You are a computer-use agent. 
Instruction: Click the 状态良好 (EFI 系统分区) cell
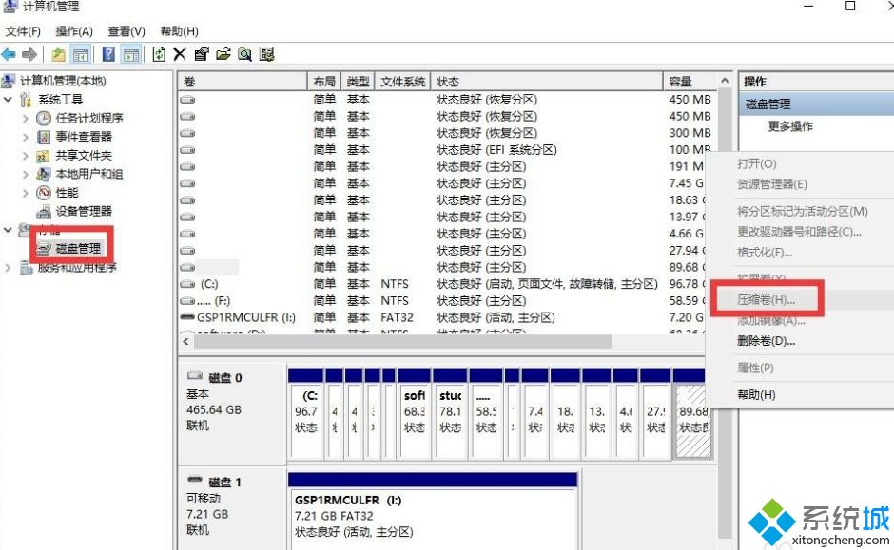coord(496,150)
